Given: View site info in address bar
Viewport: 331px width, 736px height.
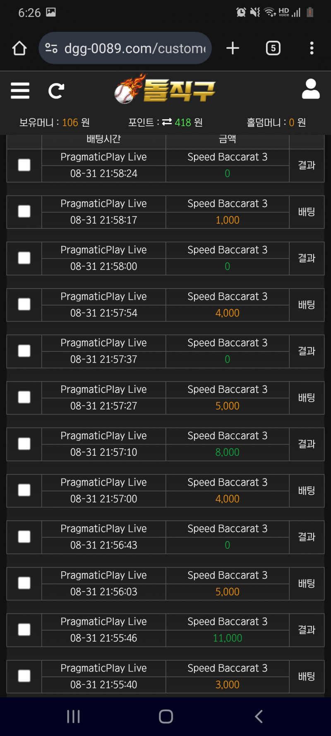Looking at the screenshot, I should (51, 48).
